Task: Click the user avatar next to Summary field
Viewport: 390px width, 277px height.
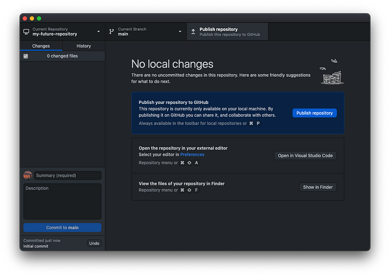Action: tap(28, 175)
